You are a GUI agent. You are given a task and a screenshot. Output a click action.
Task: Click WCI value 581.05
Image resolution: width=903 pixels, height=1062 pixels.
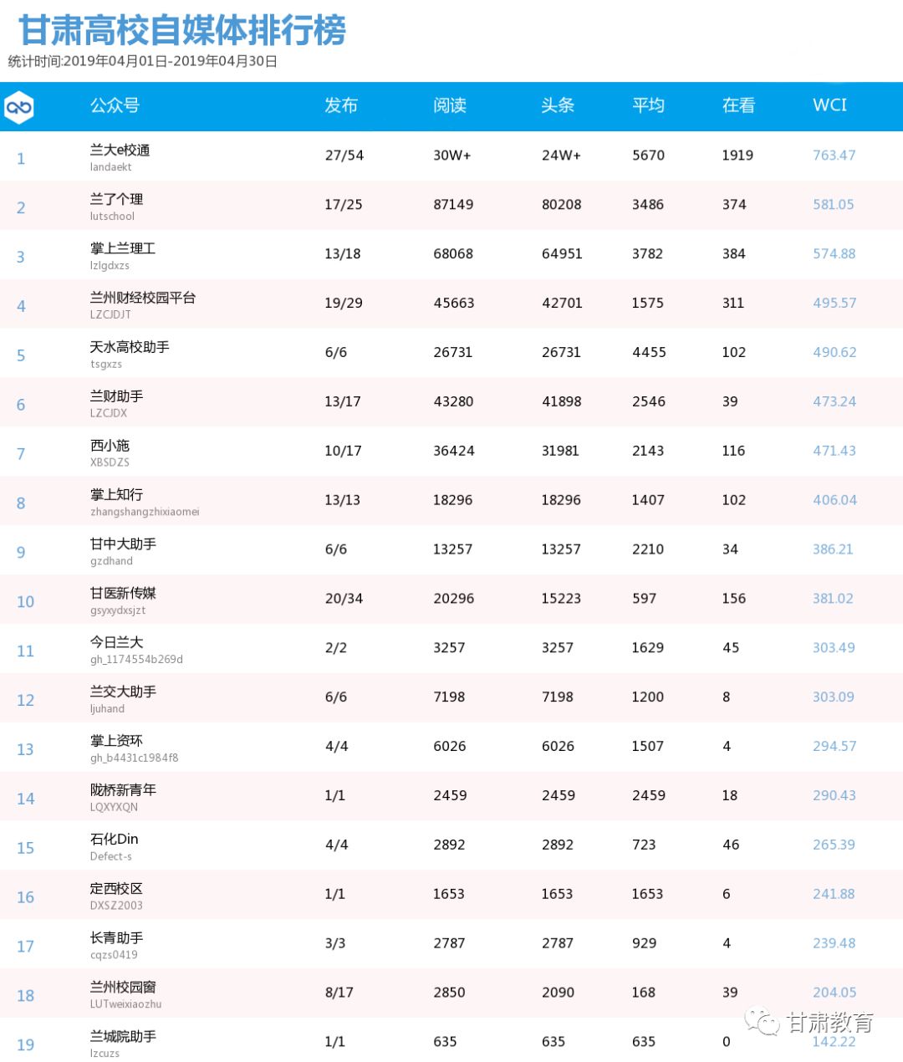click(834, 205)
